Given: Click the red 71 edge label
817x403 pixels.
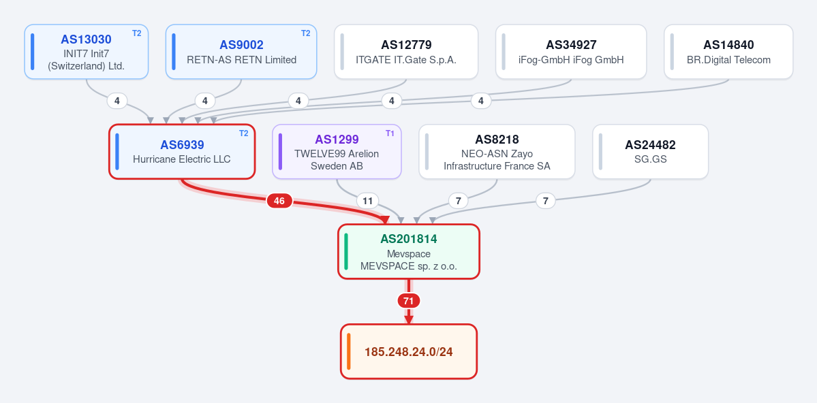Looking at the screenshot, I should point(409,301).
